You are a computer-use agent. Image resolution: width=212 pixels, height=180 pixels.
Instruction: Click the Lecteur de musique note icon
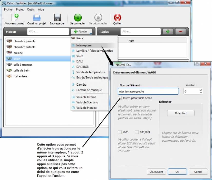tap(73, 90)
